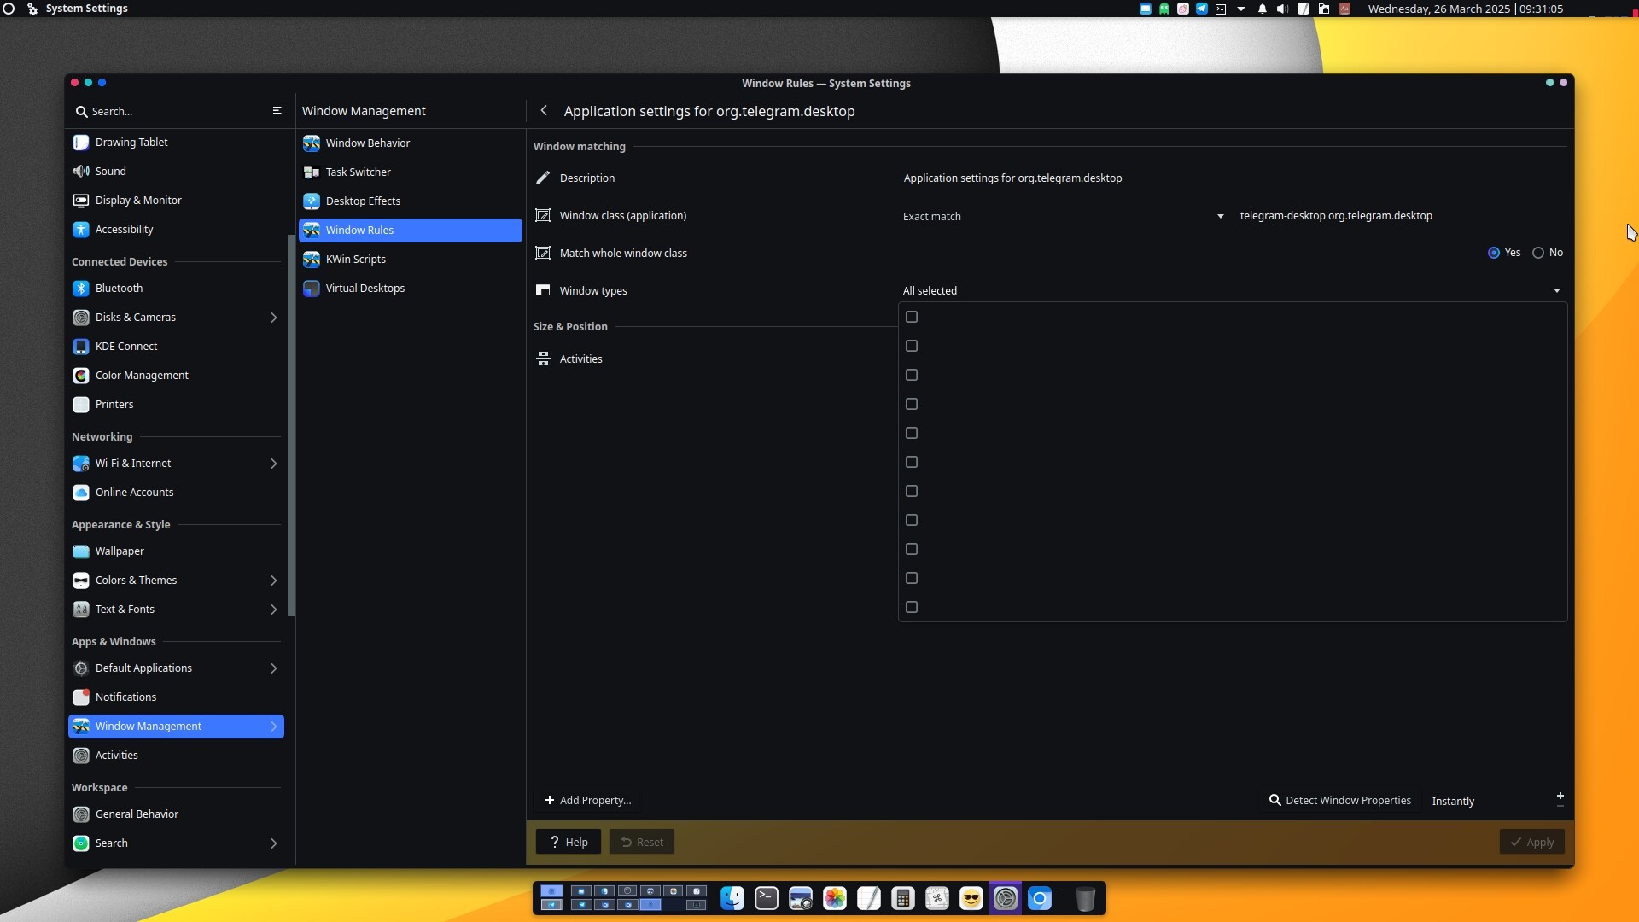Open Display & Monitor settings
Image resolution: width=1639 pixels, height=922 pixels.
(176, 200)
